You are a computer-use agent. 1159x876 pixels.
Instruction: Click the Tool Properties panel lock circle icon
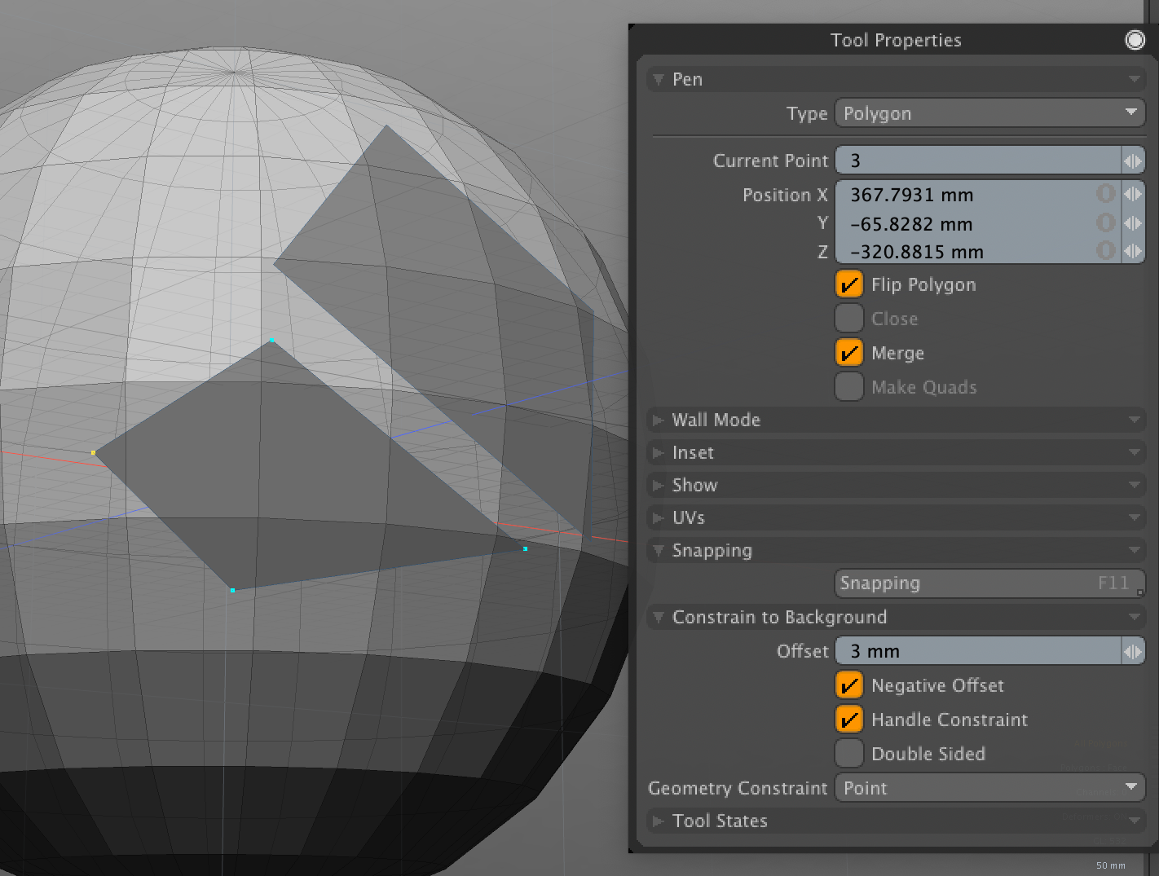1135,40
